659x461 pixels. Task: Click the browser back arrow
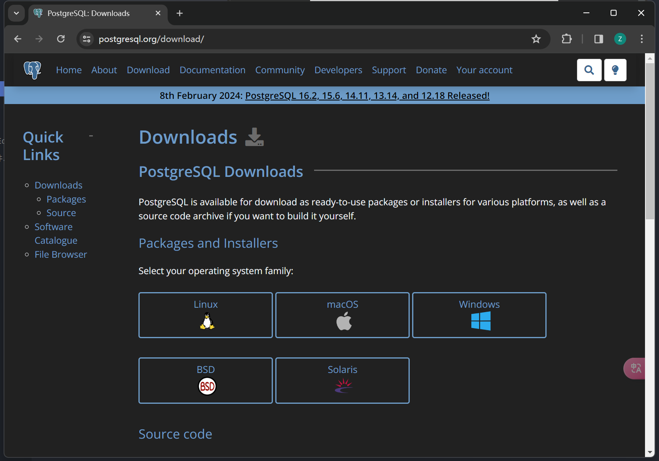point(18,39)
